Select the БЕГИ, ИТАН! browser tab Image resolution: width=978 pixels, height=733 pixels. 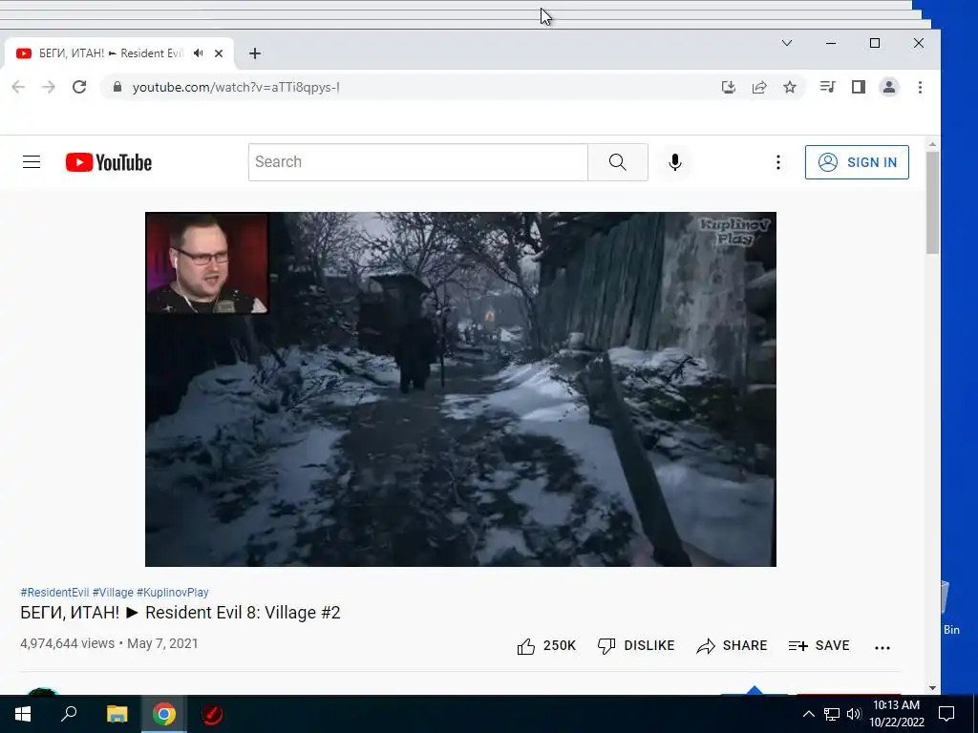click(118, 53)
